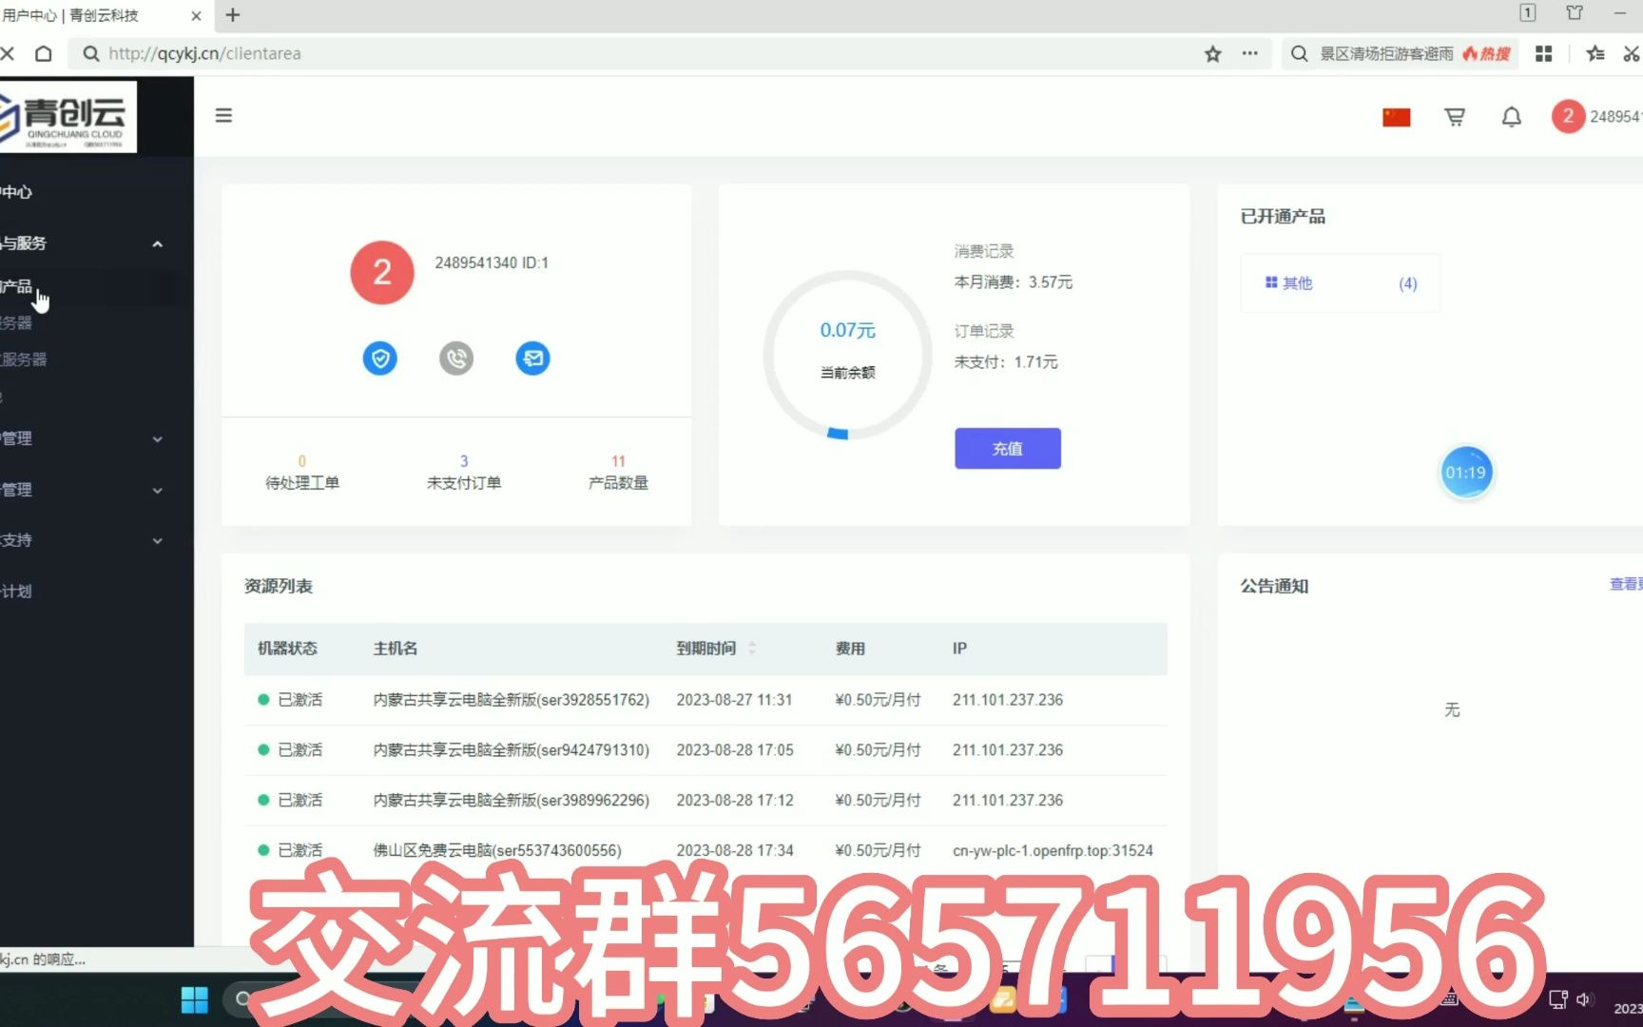This screenshot has height=1027, width=1643.
Task: Open the 服务器 sidebar sub-item under 产品
Action: pos(17,323)
